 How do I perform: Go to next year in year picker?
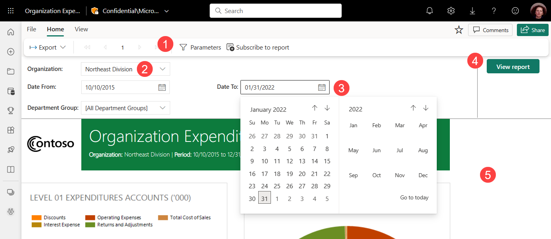click(426, 108)
